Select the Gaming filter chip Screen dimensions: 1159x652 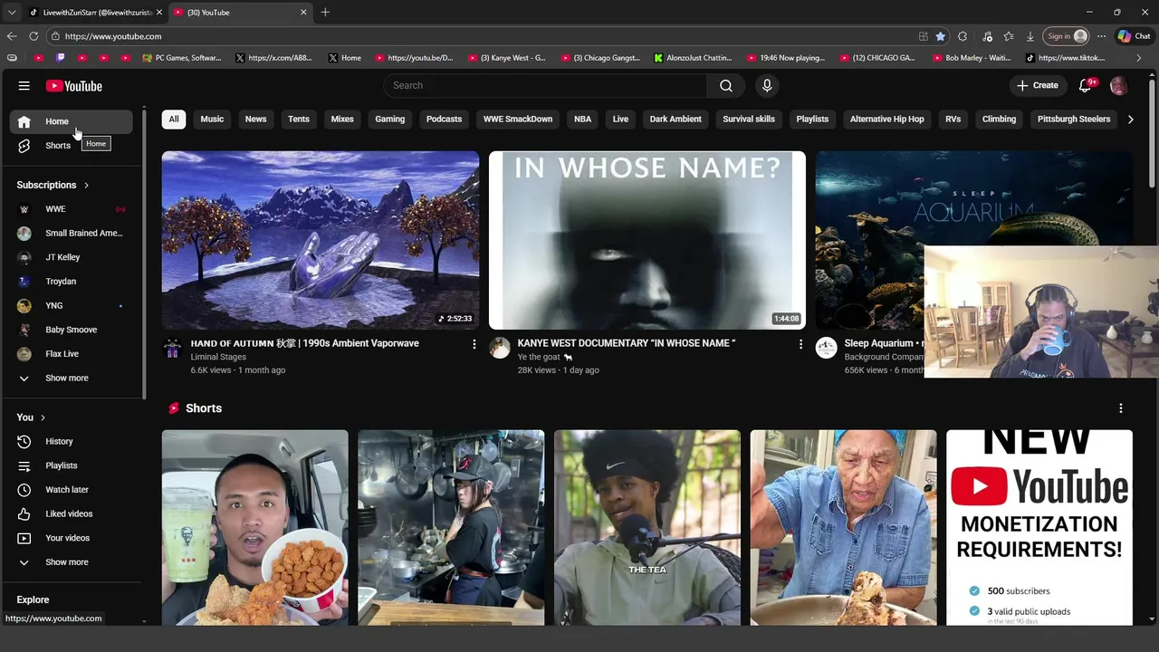(x=390, y=119)
